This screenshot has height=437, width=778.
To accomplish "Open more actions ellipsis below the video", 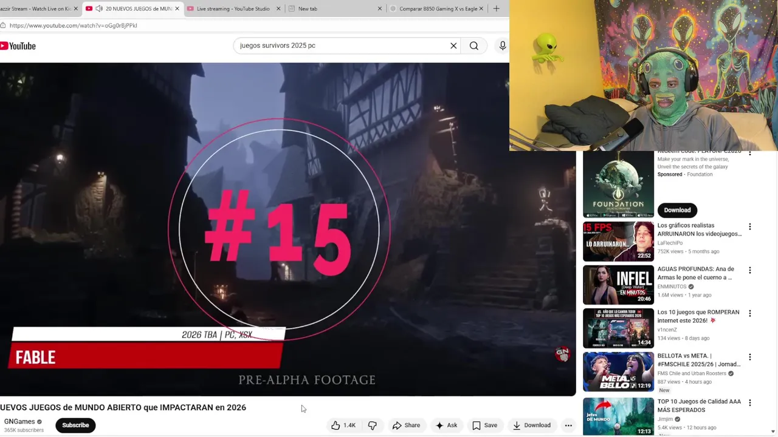I will (568, 425).
